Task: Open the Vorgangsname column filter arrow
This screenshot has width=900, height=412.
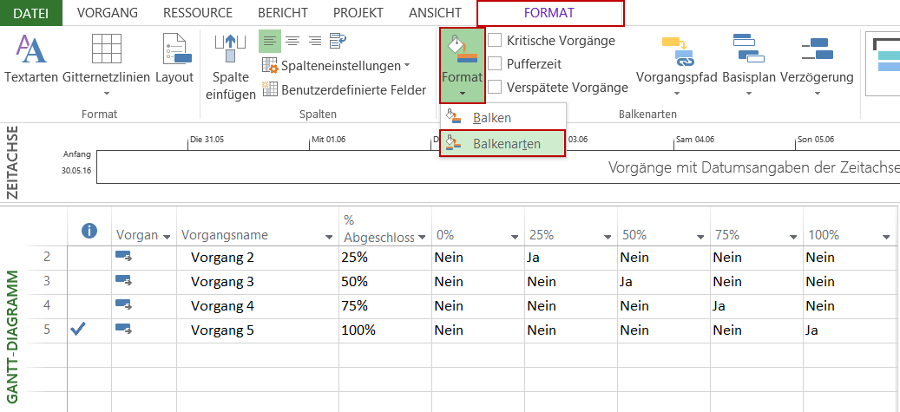Action: 329,237
